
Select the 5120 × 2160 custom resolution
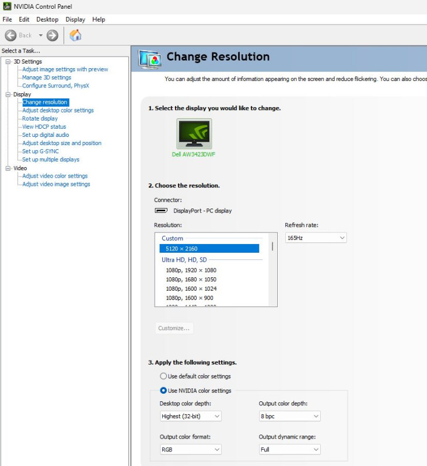209,249
